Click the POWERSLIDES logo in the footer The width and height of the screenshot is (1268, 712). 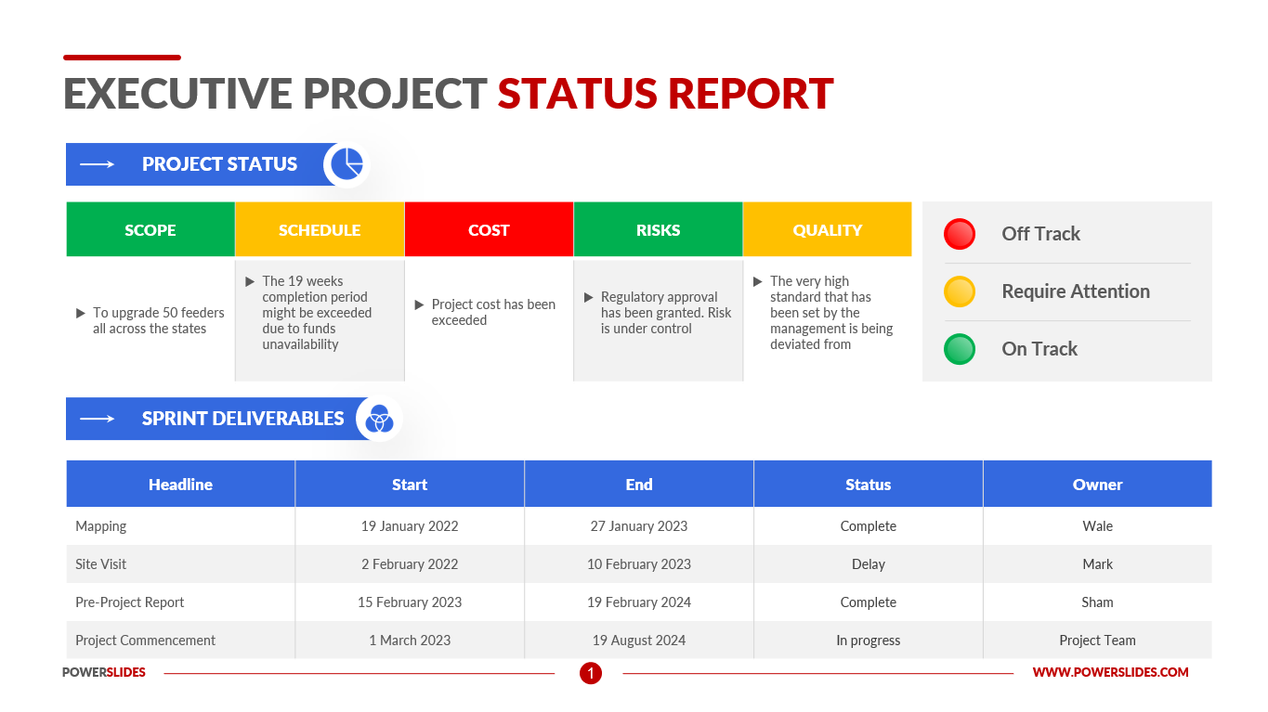pyautogui.click(x=103, y=672)
